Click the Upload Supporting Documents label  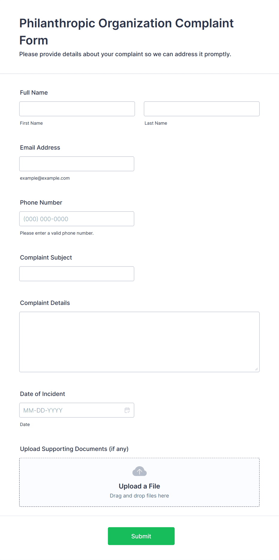(x=74, y=449)
